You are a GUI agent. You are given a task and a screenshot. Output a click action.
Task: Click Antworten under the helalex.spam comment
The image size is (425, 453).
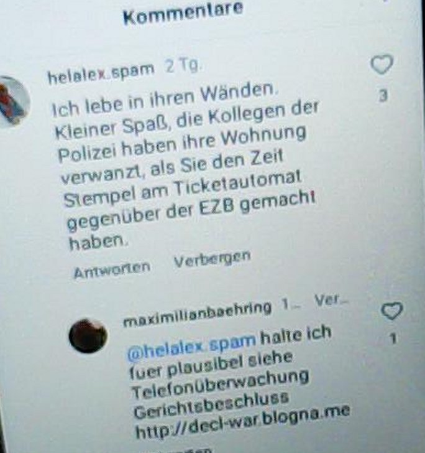pyautogui.click(x=112, y=271)
